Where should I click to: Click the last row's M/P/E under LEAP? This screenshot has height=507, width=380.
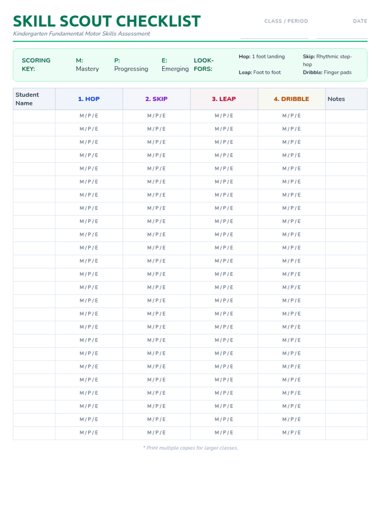pyautogui.click(x=224, y=433)
